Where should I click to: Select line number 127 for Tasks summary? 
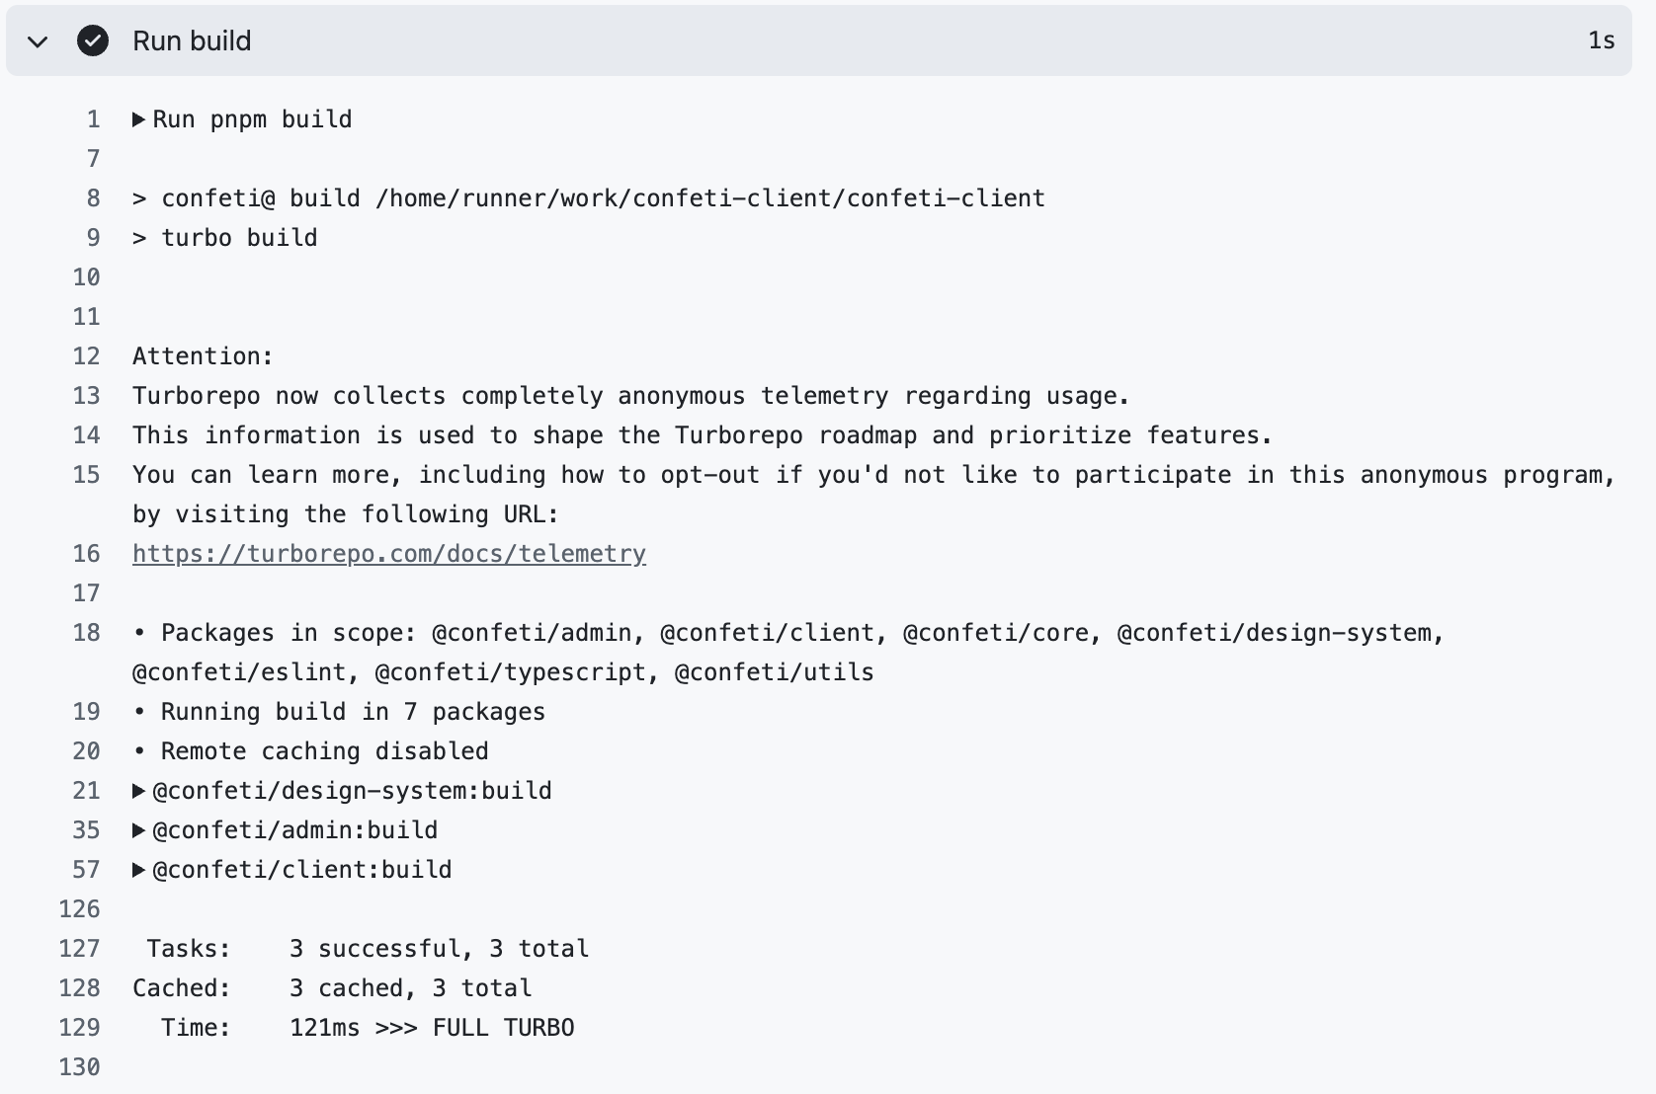[x=80, y=949]
